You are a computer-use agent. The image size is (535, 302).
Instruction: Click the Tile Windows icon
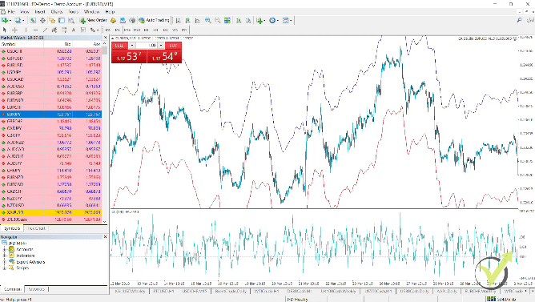pos(227,21)
